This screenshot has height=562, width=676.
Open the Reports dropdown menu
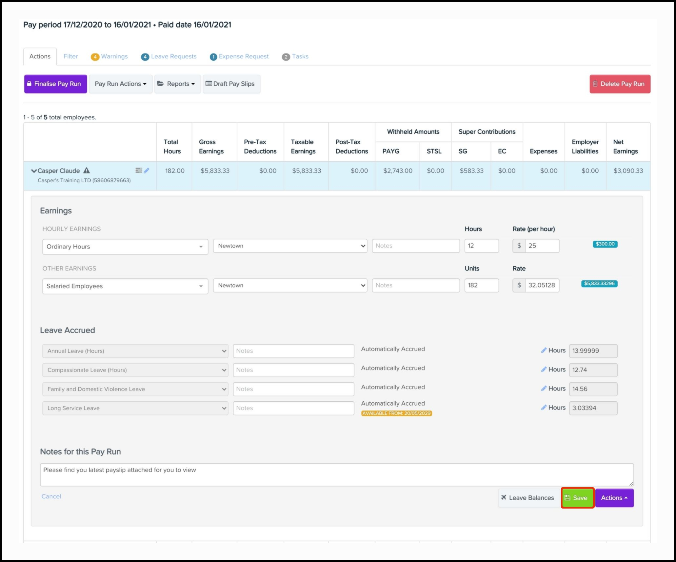coord(177,84)
